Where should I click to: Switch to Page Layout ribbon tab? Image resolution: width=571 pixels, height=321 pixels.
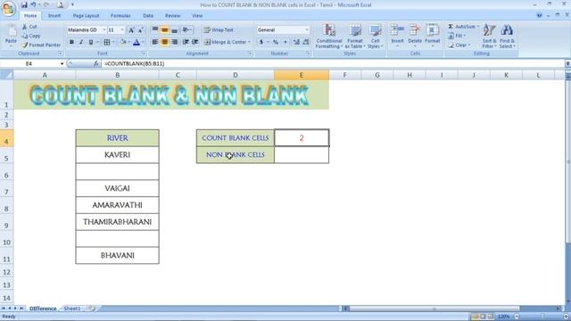click(x=86, y=16)
